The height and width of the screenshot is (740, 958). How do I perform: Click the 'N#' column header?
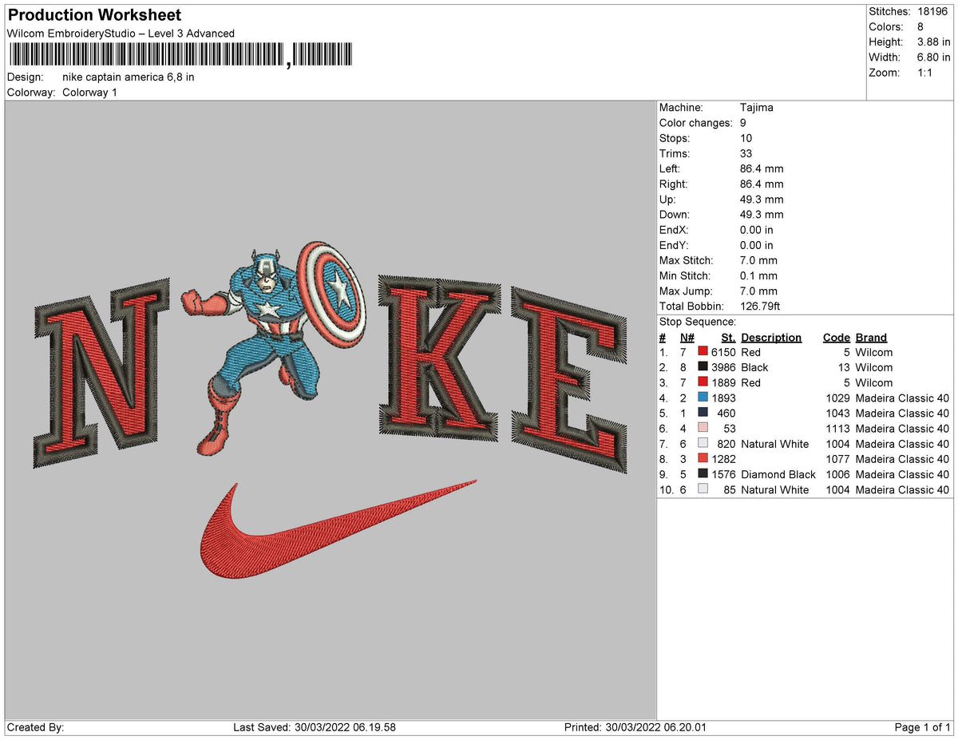(687, 338)
